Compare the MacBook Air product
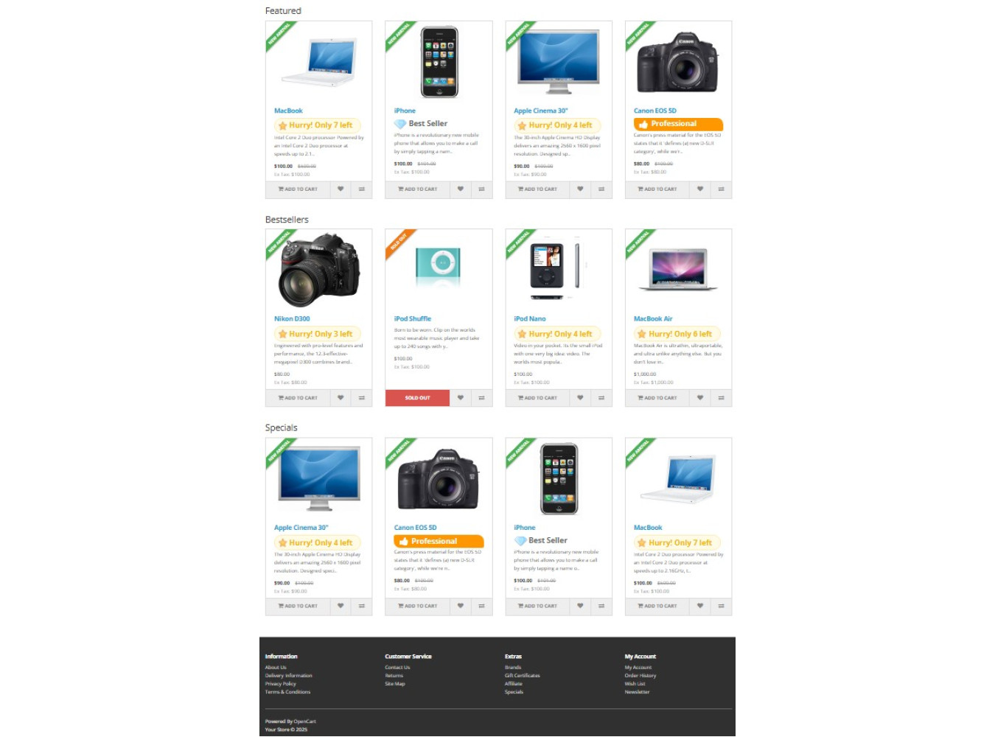The image size is (995, 737). coord(721,398)
